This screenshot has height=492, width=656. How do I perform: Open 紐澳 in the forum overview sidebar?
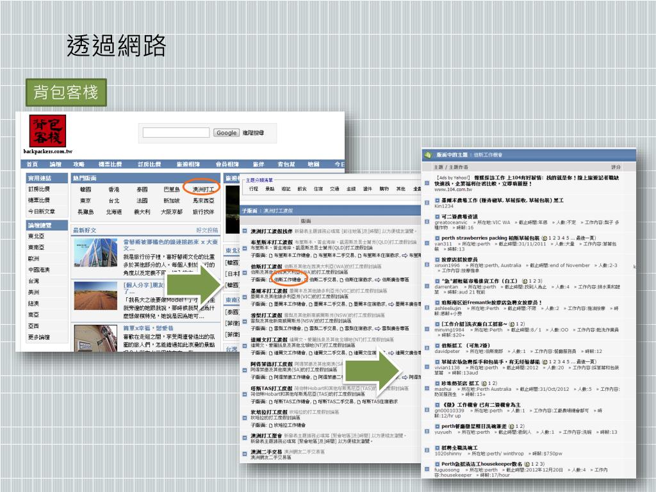(x=33, y=303)
